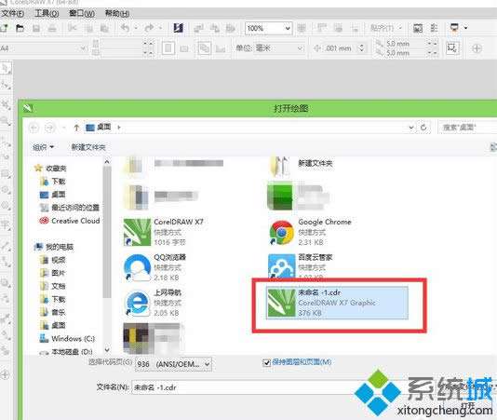Viewport: 497px width, 420px height.
Task: Click the Undo arrow icon
Action: pyautogui.click(x=125, y=28)
